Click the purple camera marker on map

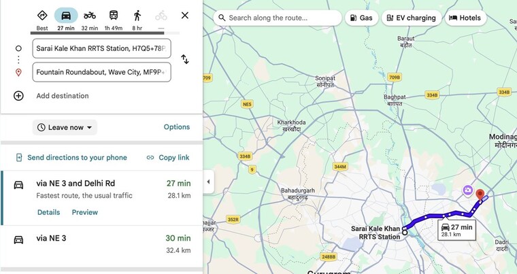(467, 190)
